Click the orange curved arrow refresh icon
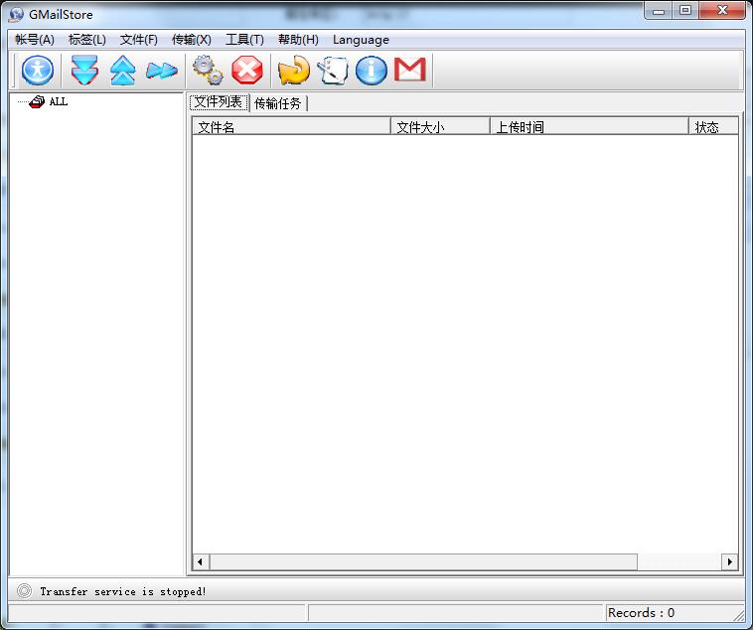 (293, 70)
